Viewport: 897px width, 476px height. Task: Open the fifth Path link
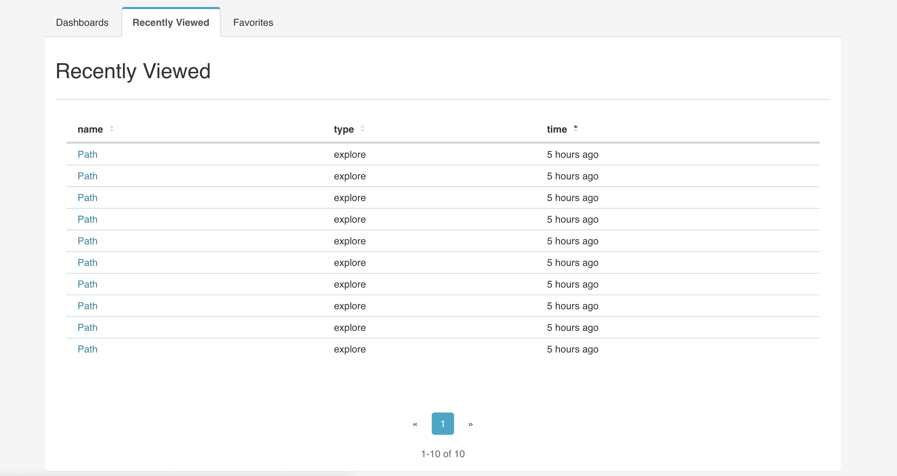pos(87,241)
